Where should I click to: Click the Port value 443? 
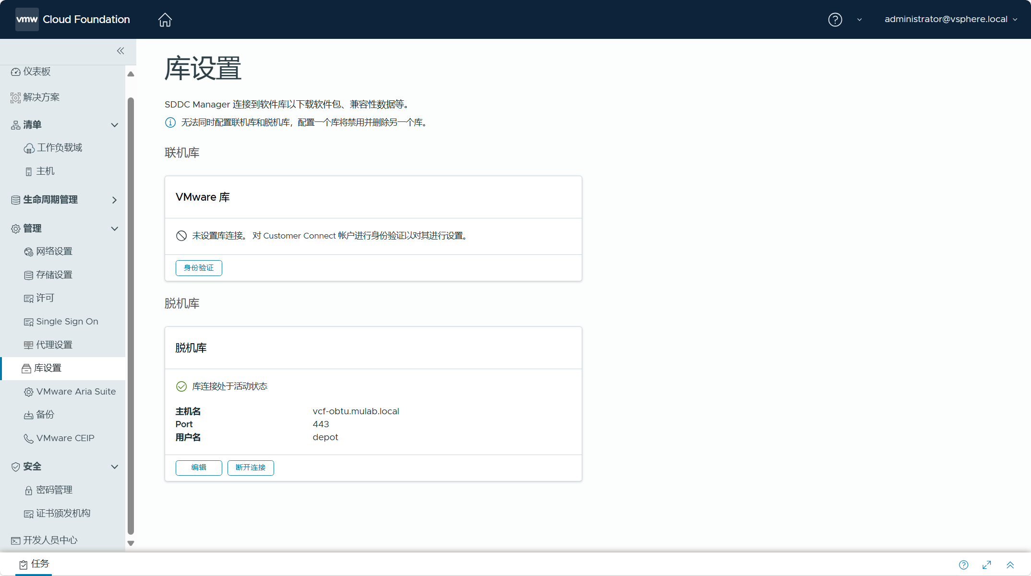(x=321, y=424)
